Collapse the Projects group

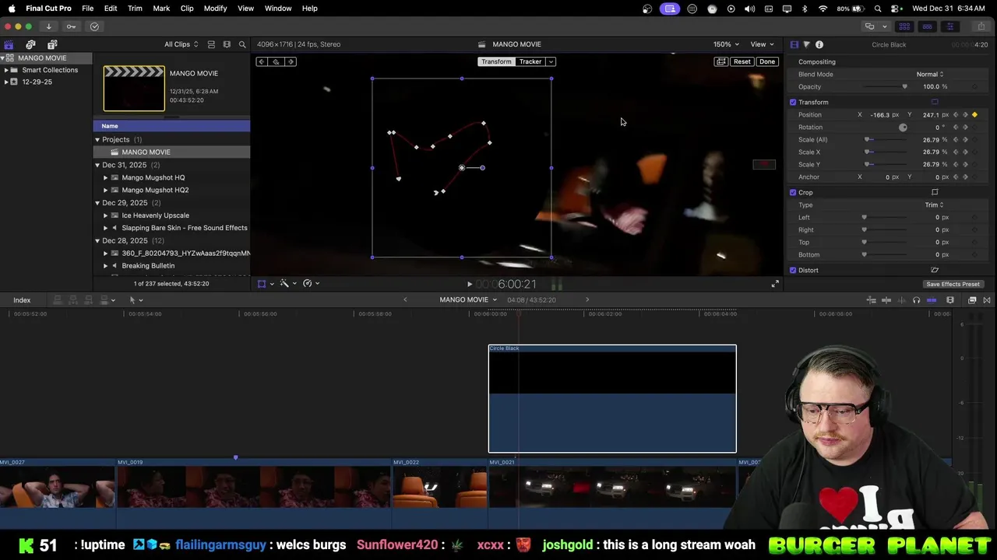point(97,139)
